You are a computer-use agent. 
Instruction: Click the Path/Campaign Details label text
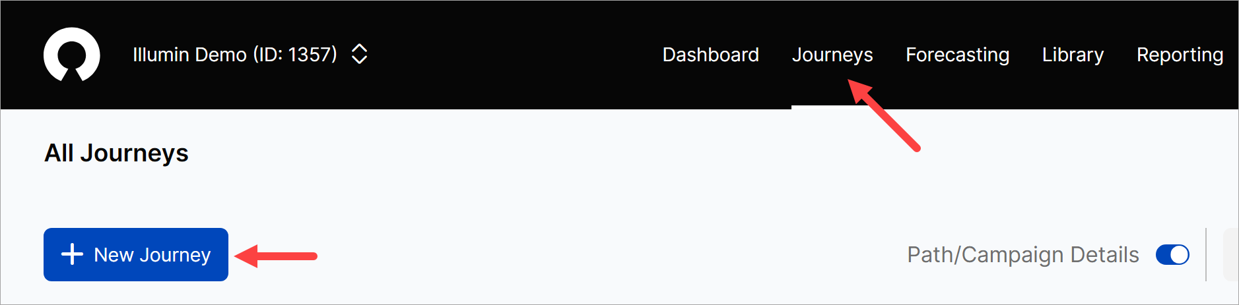click(1022, 255)
